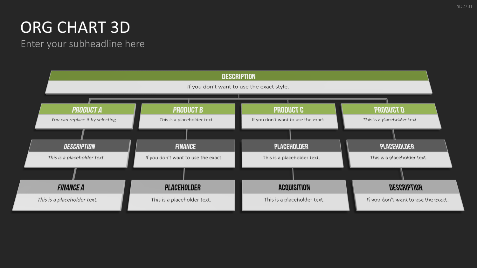Click placeholder text under ACQUISITION
Image resolution: width=477 pixels, height=268 pixels.
click(x=294, y=200)
